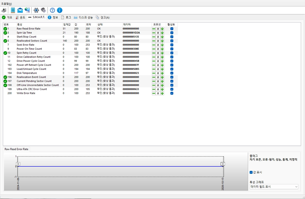Viewport: 305px width, 199px height.
Task: Click green status icon for Reallocated Sectors Count
Action: point(5,41)
